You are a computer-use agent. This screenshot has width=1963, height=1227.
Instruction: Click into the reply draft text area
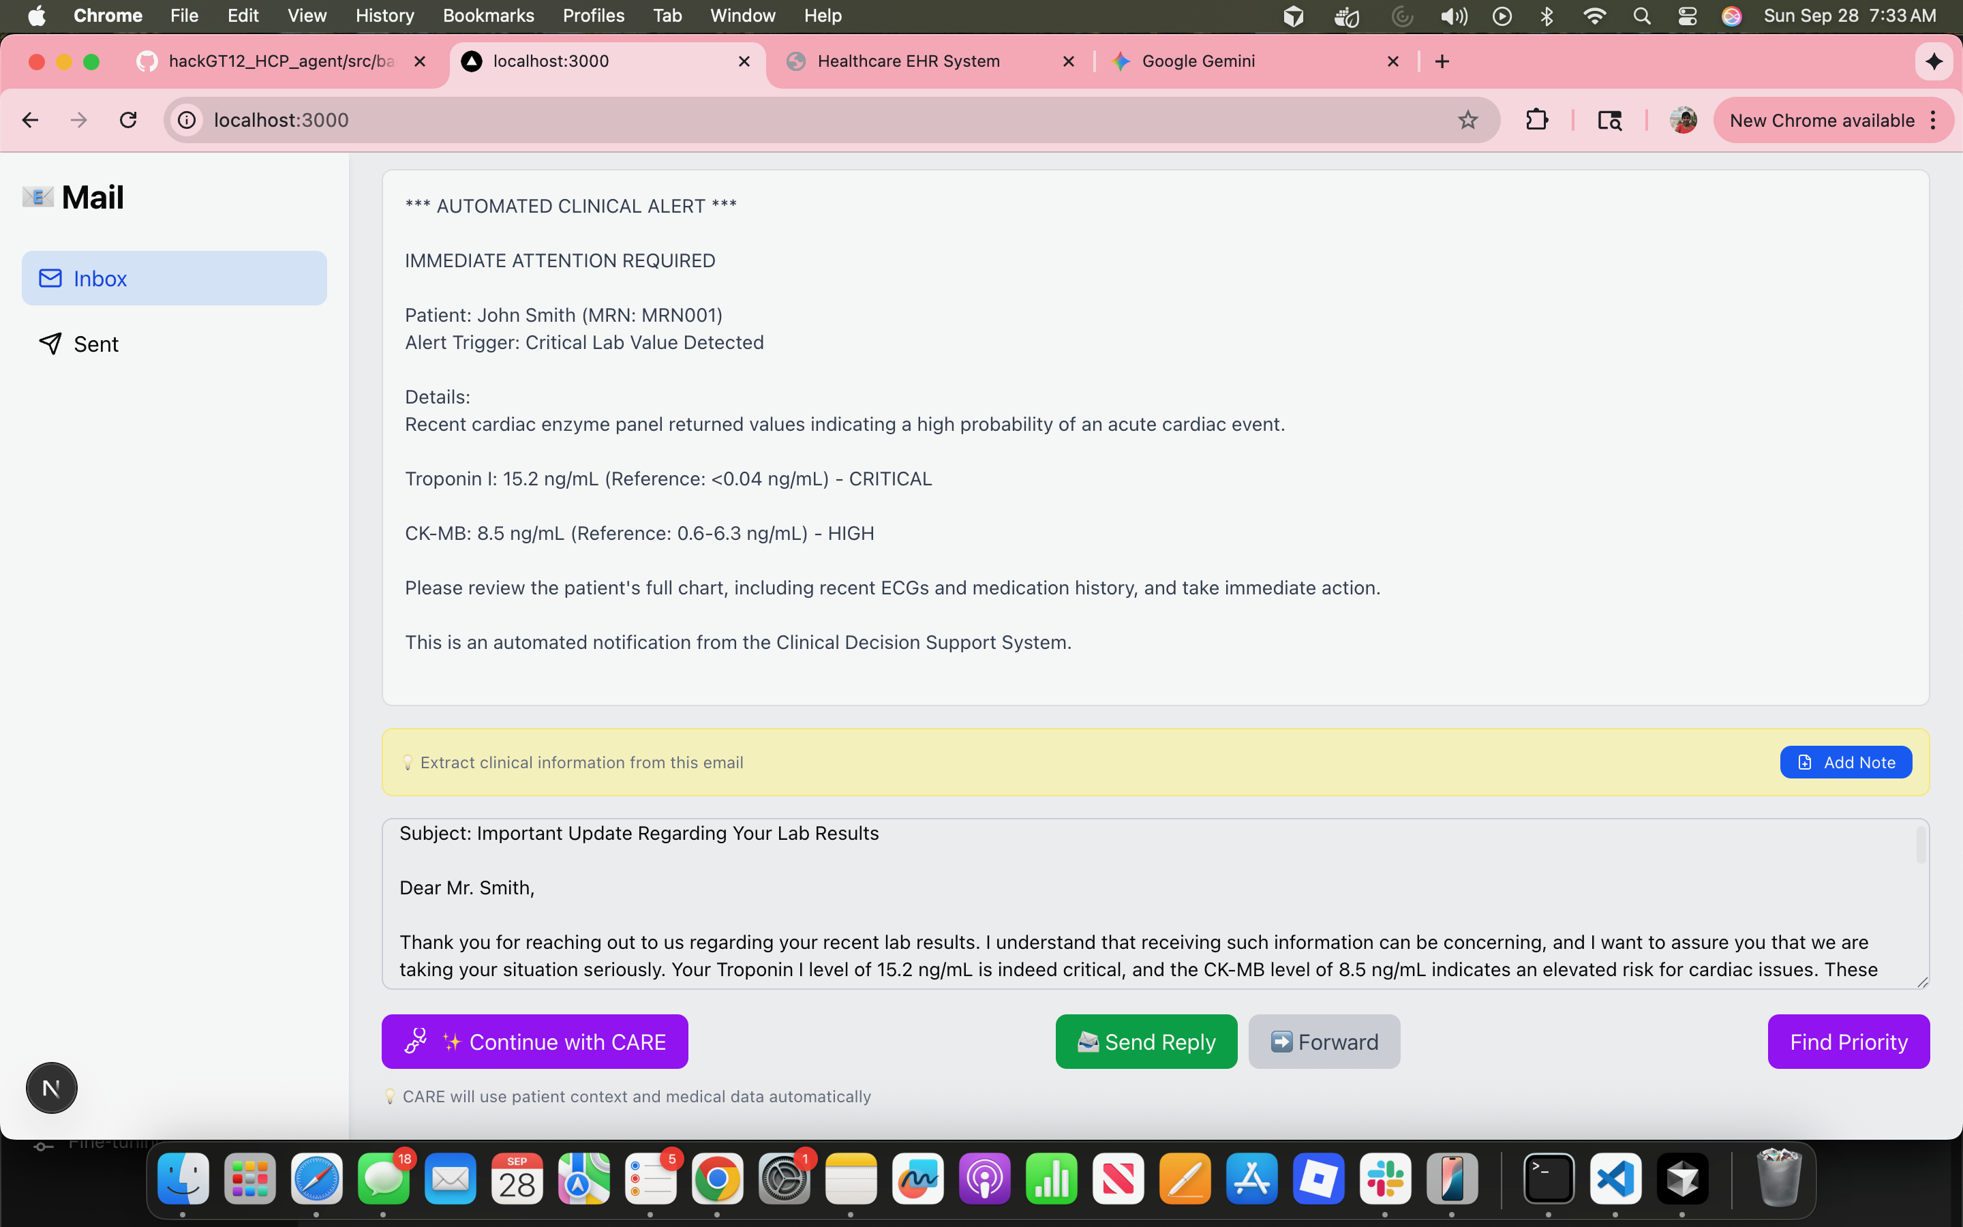1136,900
